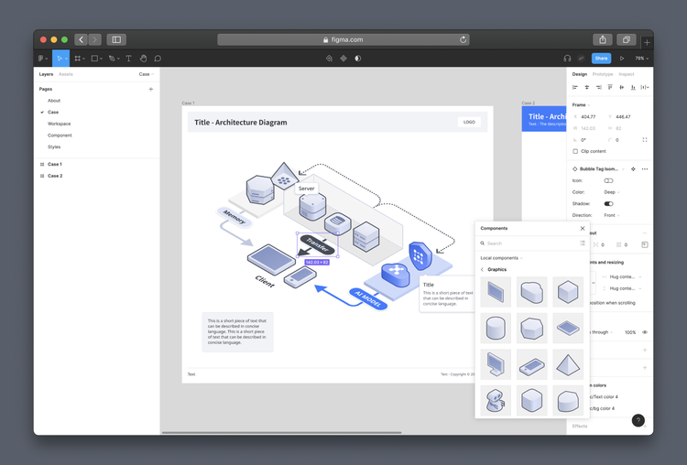Viewport: 687px width, 465px height.
Task: Align vertical centers icon
Action: (621, 87)
